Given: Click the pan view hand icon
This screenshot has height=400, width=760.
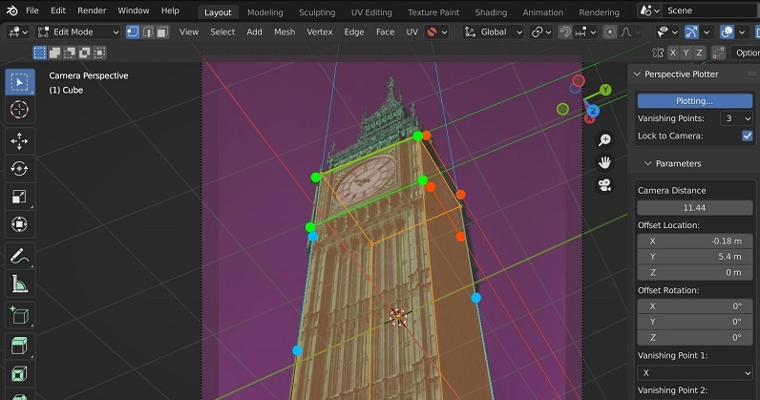Looking at the screenshot, I should [604, 162].
